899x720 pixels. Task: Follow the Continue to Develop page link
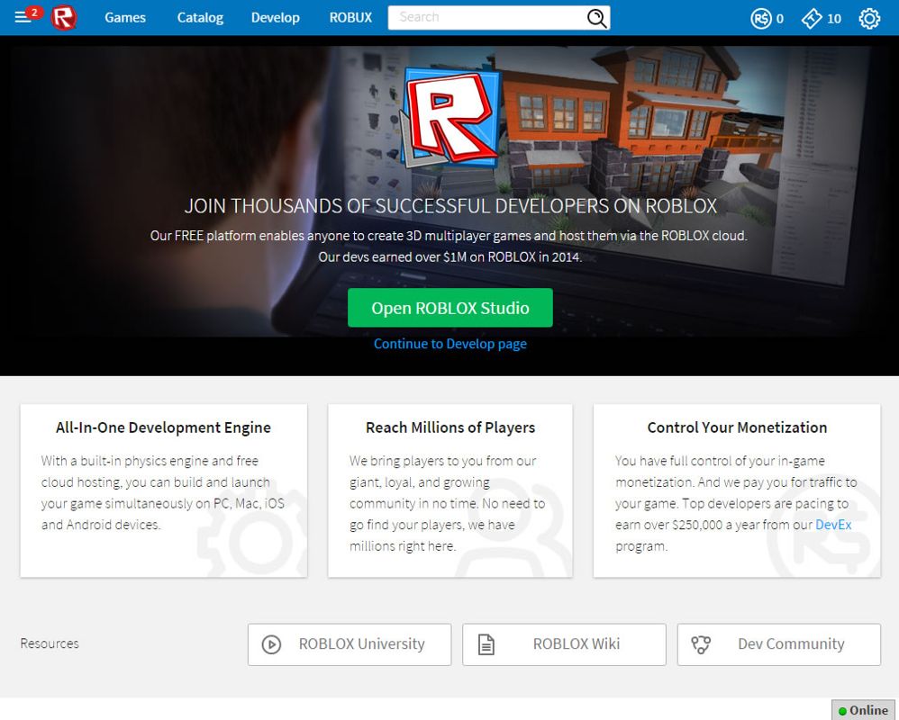[449, 343]
